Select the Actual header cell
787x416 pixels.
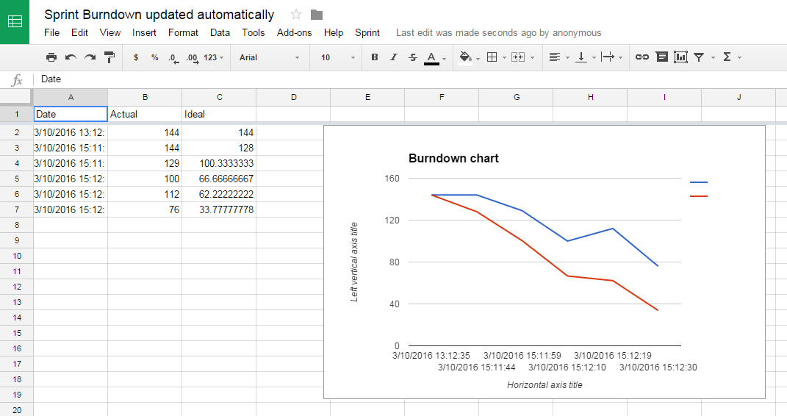pos(145,115)
